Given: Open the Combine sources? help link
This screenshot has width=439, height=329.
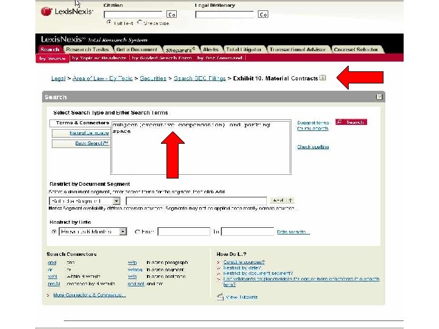Looking at the screenshot, I should (243, 262).
